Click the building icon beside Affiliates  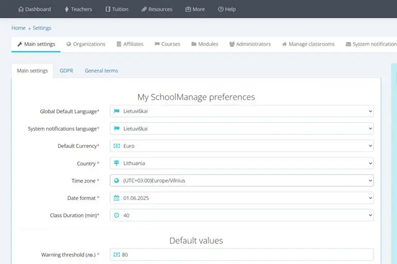[119, 44]
